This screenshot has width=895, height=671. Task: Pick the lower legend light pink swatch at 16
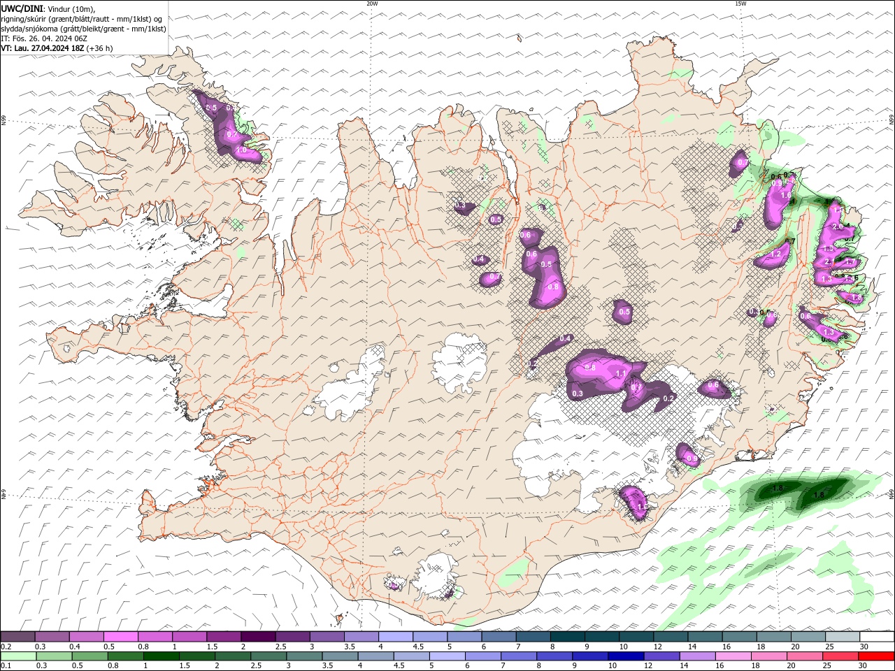coord(733,656)
